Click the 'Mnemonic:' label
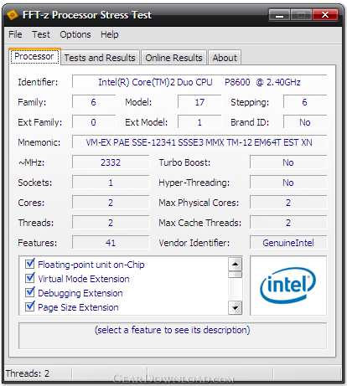Viewport: 347px width, 386px height. click(39, 142)
